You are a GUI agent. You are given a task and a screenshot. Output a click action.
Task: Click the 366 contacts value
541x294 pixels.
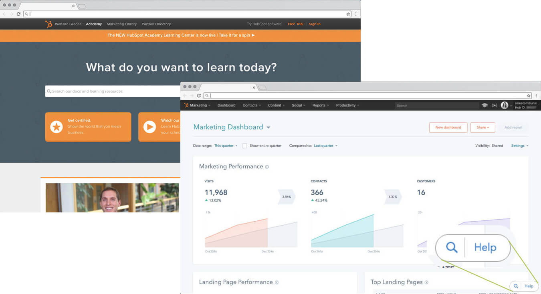coord(317,192)
